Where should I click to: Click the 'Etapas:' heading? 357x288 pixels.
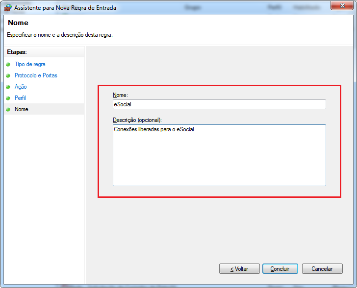click(17, 52)
